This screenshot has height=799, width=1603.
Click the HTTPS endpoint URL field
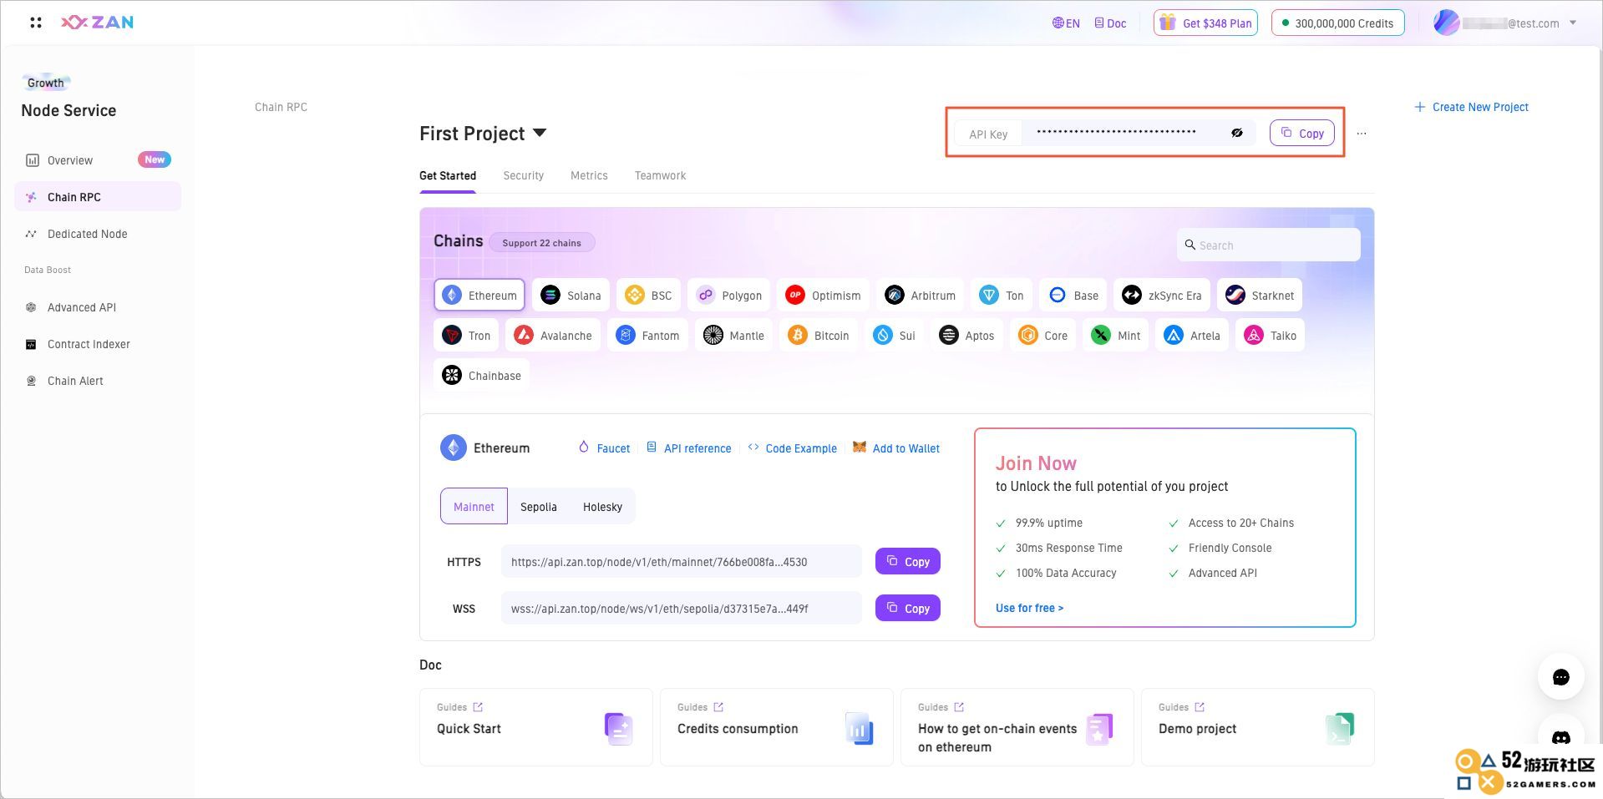(681, 561)
